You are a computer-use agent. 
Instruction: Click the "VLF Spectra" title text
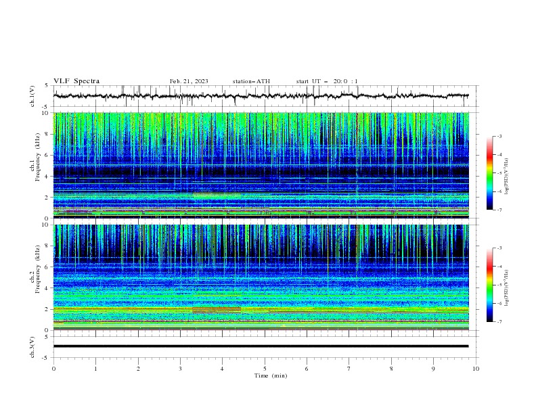point(76,81)
